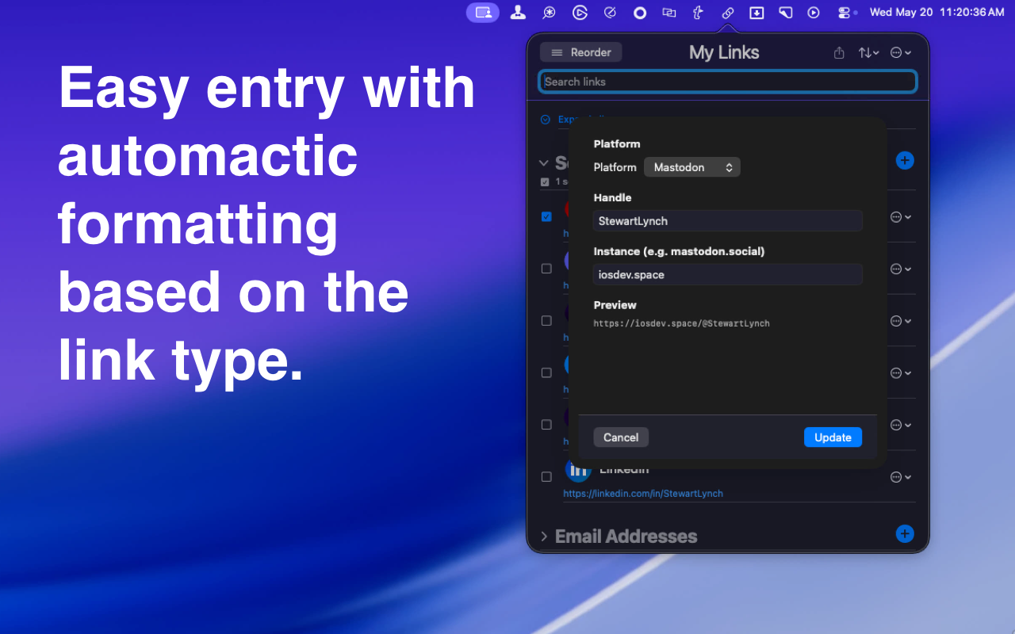Screen dimensions: 1015x634
Task: Open the ellipsis menu of the checked row
Action: [900, 216]
